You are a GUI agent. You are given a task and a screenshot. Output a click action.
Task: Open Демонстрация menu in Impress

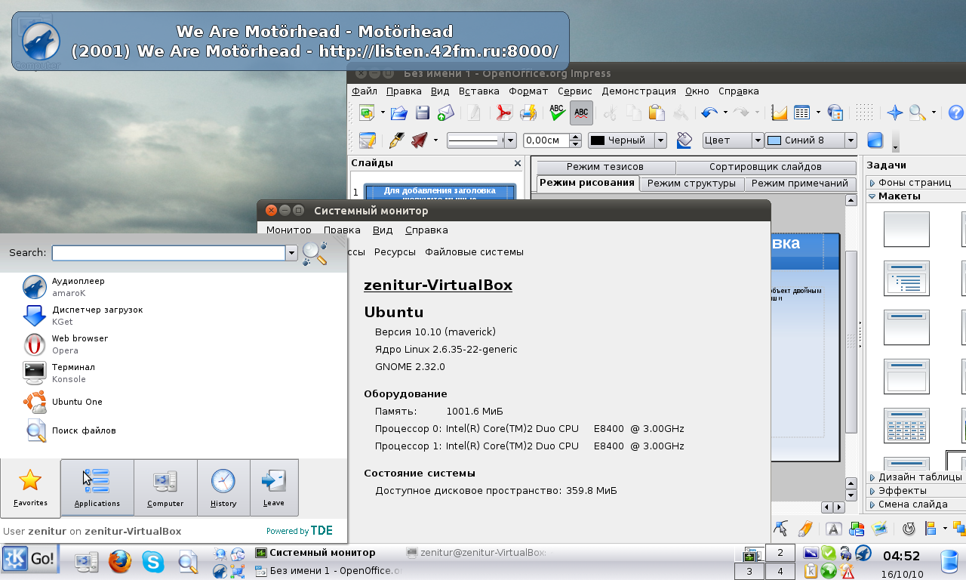coord(638,91)
